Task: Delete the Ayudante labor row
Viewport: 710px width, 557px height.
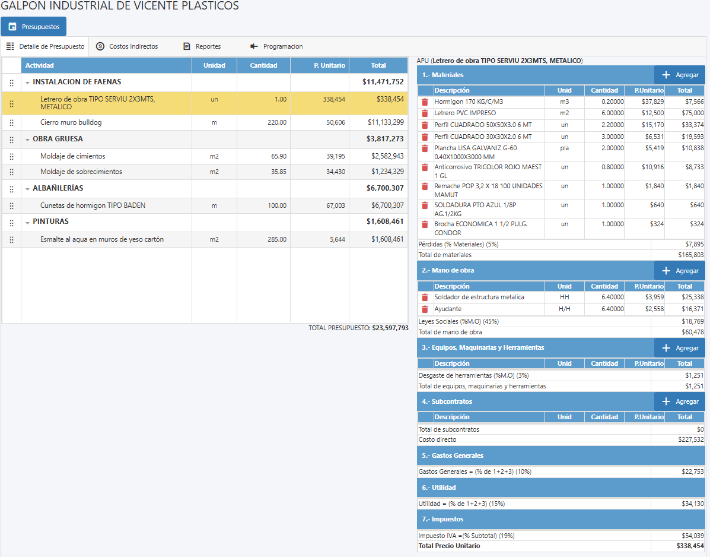Action: (x=425, y=309)
